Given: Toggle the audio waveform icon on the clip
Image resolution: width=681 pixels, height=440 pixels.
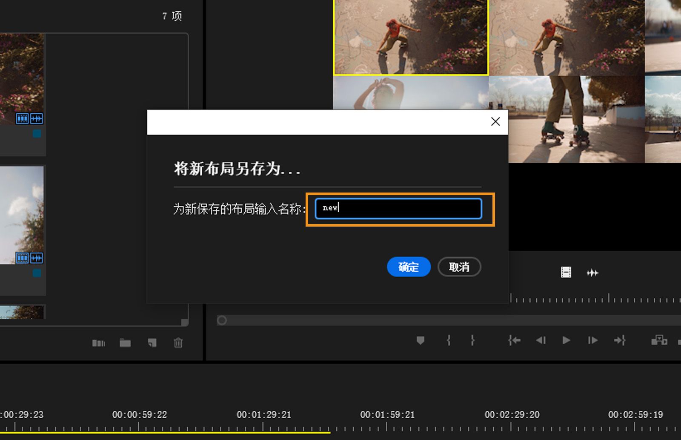Looking at the screenshot, I should tap(37, 119).
